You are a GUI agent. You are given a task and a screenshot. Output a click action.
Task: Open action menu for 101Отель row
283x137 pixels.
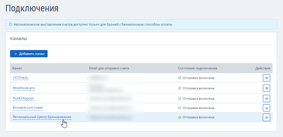(266, 78)
